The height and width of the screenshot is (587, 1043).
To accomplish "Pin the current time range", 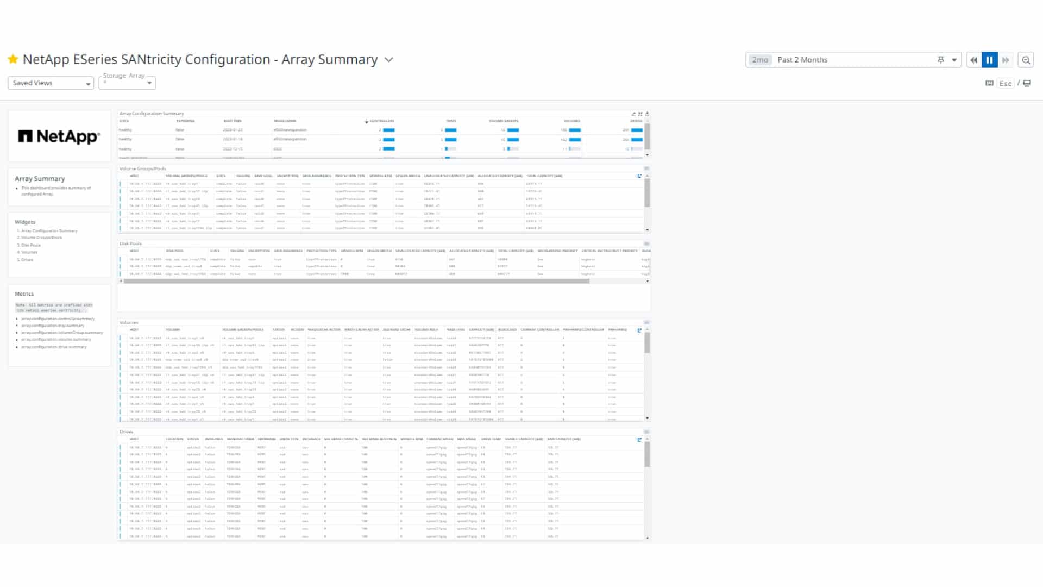I will tap(941, 60).
